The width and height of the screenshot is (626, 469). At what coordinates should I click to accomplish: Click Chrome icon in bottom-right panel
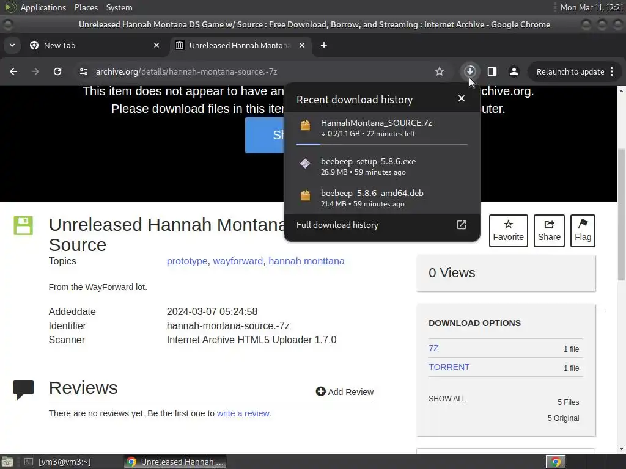click(x=556, y=462)
